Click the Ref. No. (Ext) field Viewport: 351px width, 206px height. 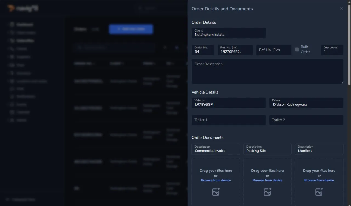274,50
